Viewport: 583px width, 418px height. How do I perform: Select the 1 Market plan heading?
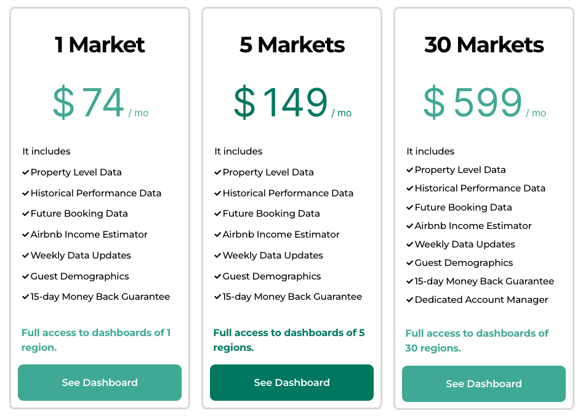(100, 45)
